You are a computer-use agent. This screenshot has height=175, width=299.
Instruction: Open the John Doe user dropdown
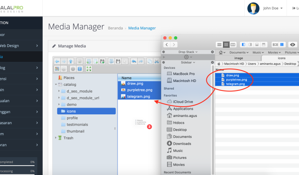(273, 8)
